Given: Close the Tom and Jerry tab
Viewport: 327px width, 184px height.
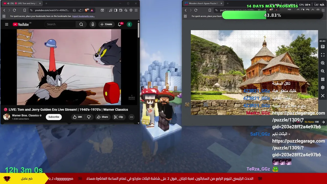Looking at the screenshot, I should (39, 3).
